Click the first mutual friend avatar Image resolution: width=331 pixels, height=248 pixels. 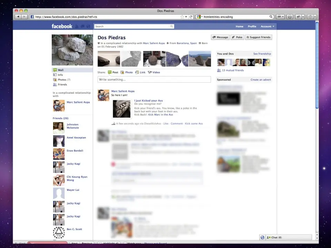pyautogui.click(x=221, y=62)
